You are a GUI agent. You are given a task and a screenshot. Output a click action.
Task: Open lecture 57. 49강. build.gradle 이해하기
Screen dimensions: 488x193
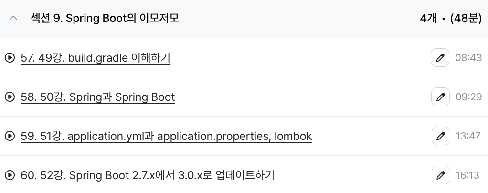pos(95,58)
